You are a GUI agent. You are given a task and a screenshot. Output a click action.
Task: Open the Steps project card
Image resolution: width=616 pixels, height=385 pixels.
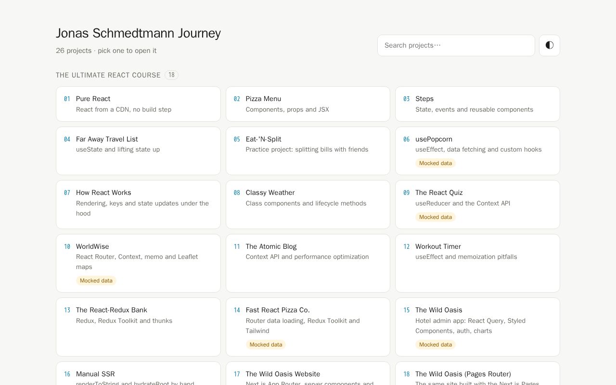(x=477, y=104)
